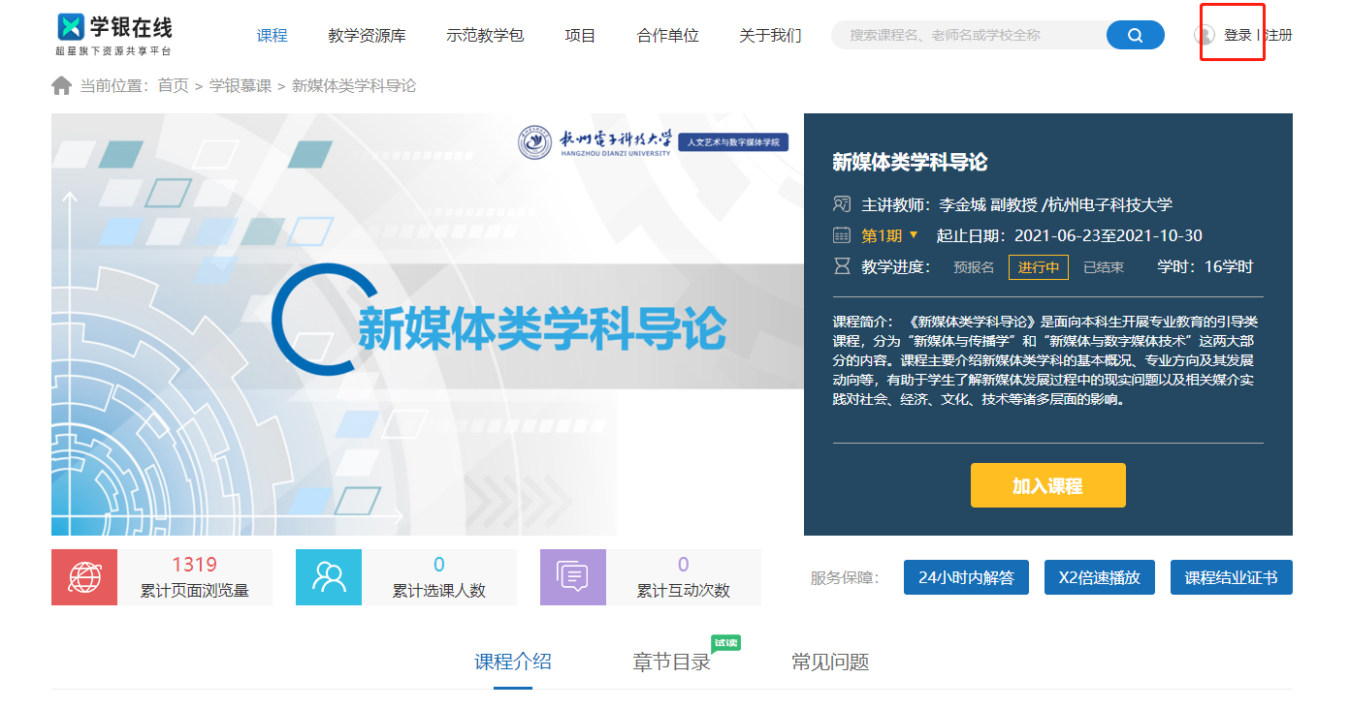Click the user avatar icon beside 登录
1350x709 pixels.
1205,35
